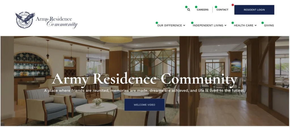Expand the Independent Living chevron arrow
The height and width of the screenshot is (127, 290).
pos(225,26)
